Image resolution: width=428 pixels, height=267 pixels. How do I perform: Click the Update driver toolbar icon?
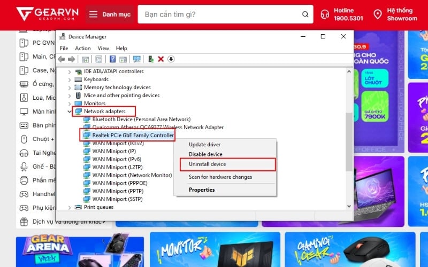151,59
